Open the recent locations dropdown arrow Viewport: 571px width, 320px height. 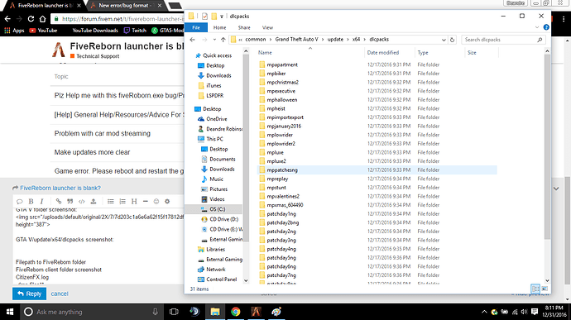pos(214,40)
